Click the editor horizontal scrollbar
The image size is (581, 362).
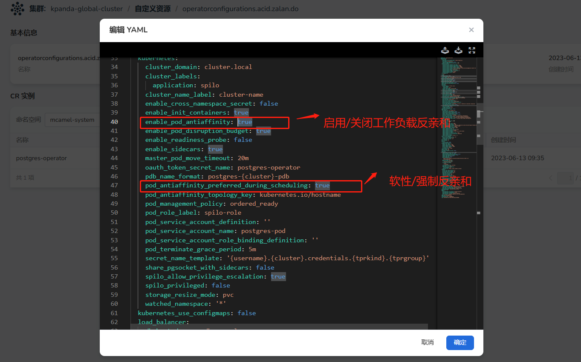[x=279, y=326]
